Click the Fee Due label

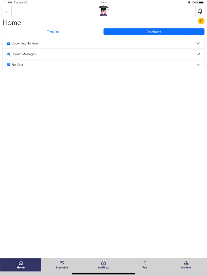17,65
